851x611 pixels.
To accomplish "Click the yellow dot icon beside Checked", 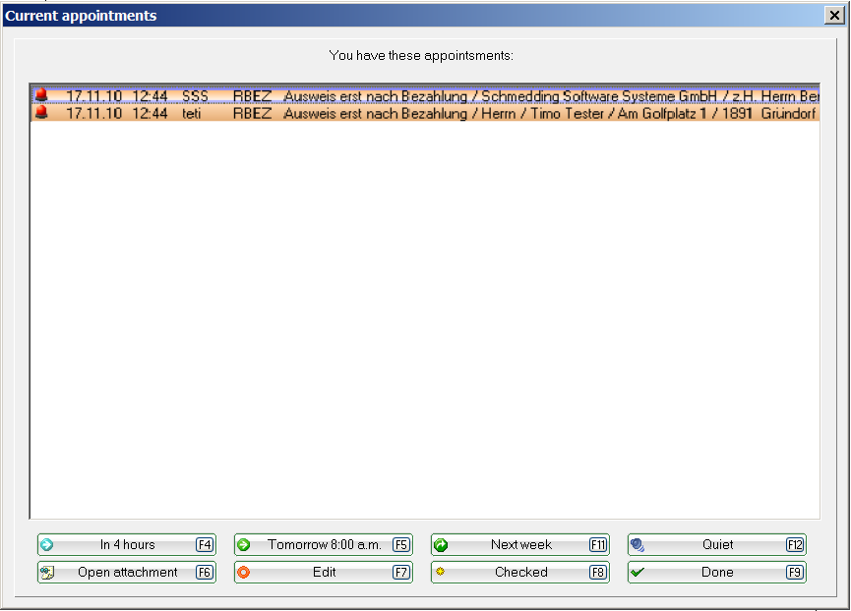I will click(440, 572).
